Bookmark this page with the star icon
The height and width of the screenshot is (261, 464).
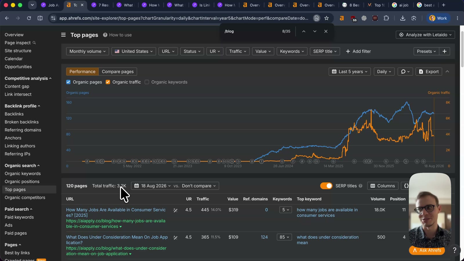click(x=327, y=18)
